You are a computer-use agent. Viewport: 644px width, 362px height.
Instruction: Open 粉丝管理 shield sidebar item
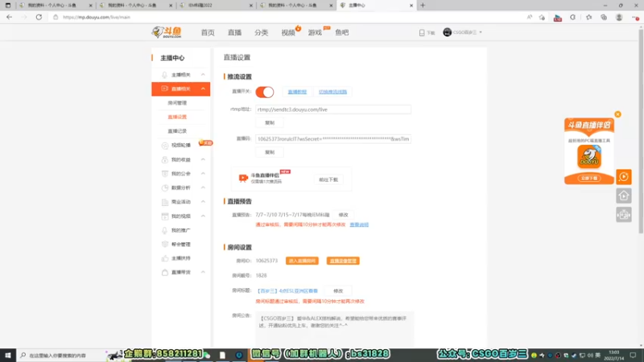coord(180,245)
